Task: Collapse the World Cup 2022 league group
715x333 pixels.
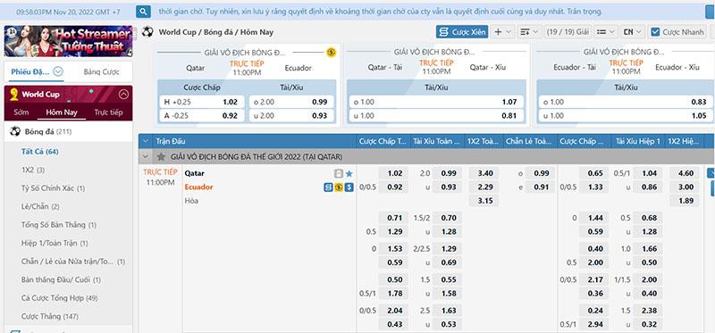Action: [x=146, y=157]
